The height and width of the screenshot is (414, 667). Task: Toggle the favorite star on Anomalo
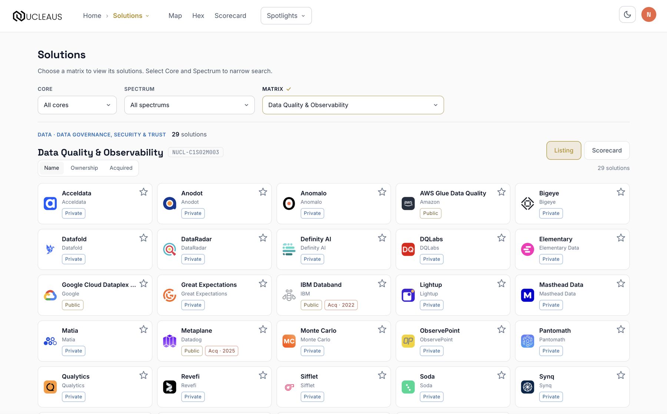click(x=382, y=192)
